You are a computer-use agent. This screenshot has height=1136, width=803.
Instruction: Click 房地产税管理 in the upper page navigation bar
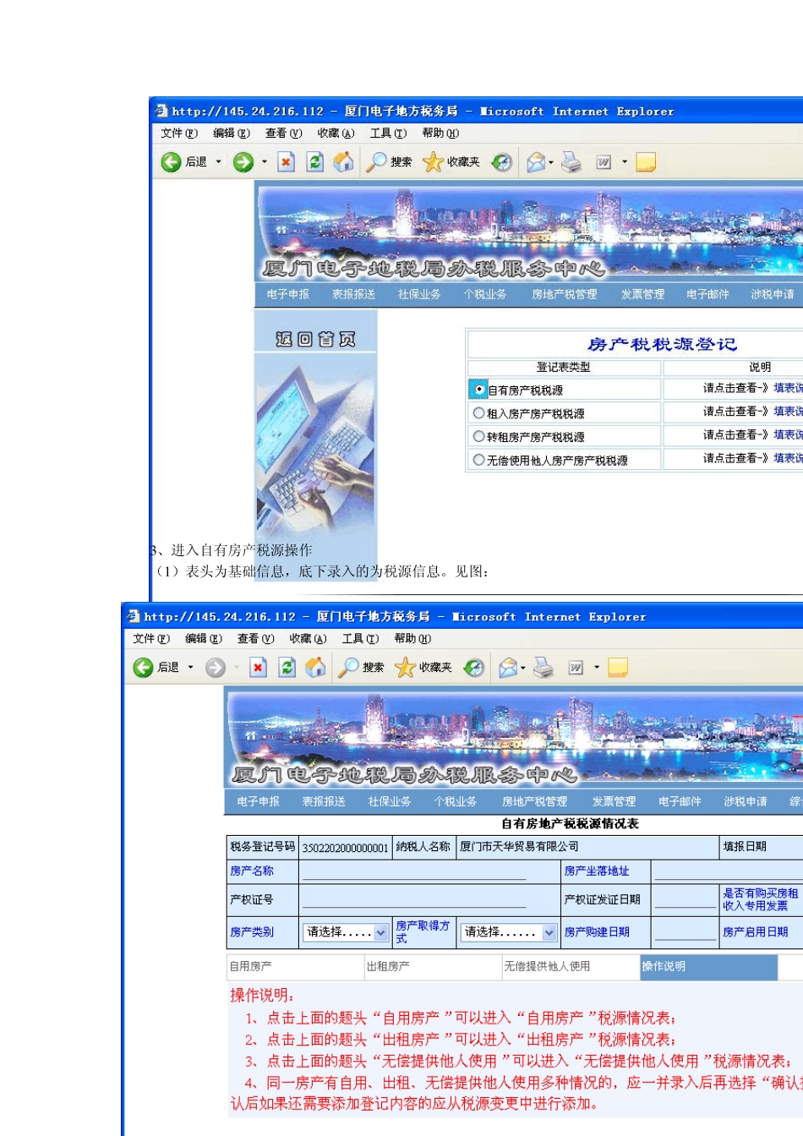pos(564,294)
